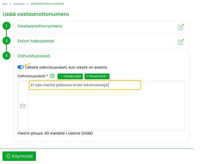Click edit icon for Vastaanottonumero step

[181, 27]
